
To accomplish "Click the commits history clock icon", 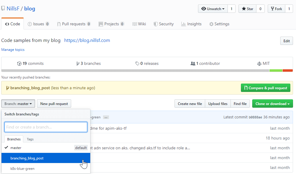I will tap(19, 64).
